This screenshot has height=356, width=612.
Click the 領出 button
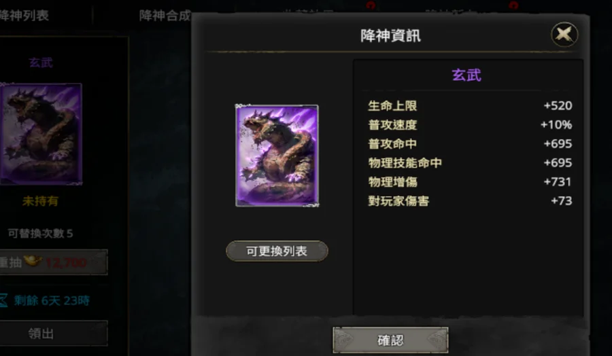[x=54, y=334]
